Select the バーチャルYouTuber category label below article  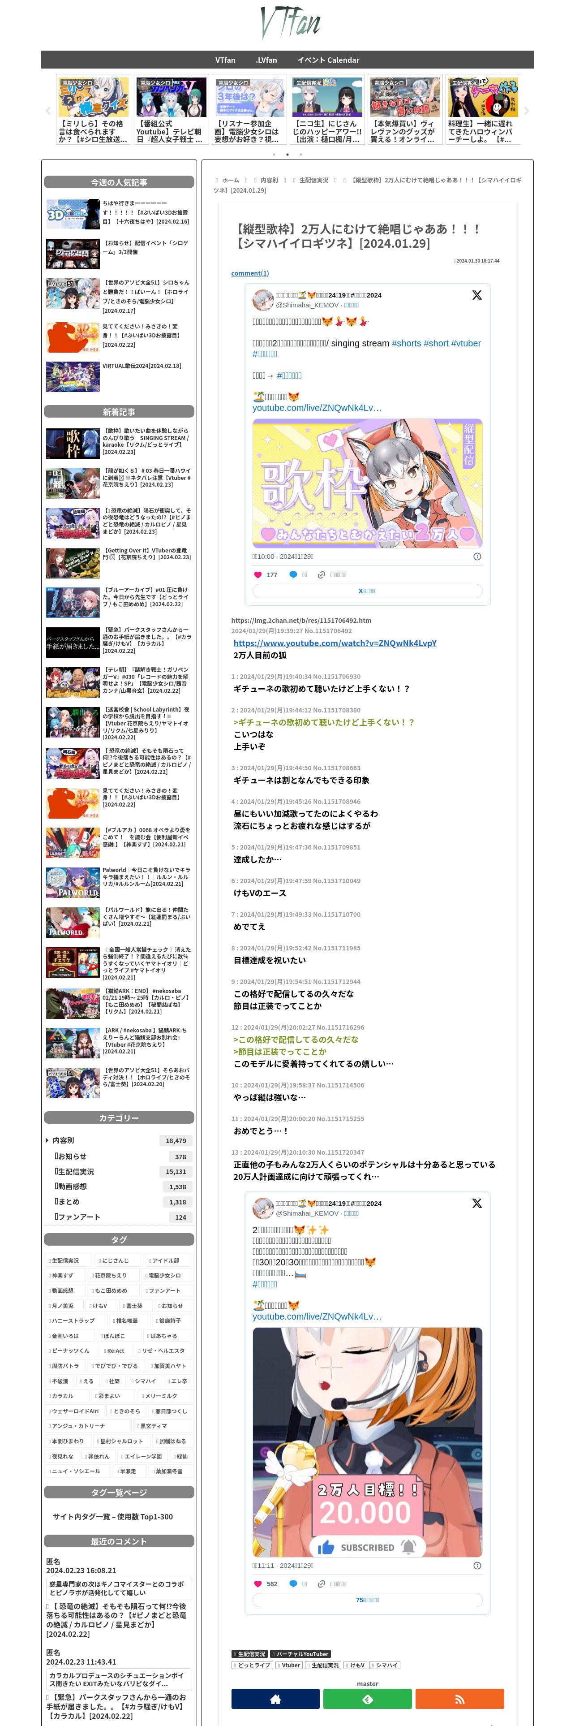click(x=300, y=1653)
